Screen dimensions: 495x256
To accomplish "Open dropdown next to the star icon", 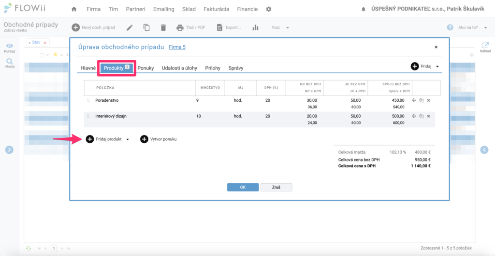I will pos(61,55).
